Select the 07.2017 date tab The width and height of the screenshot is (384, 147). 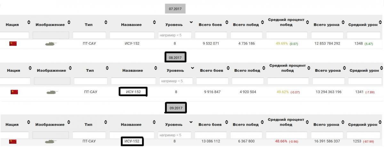pos(175,9)
